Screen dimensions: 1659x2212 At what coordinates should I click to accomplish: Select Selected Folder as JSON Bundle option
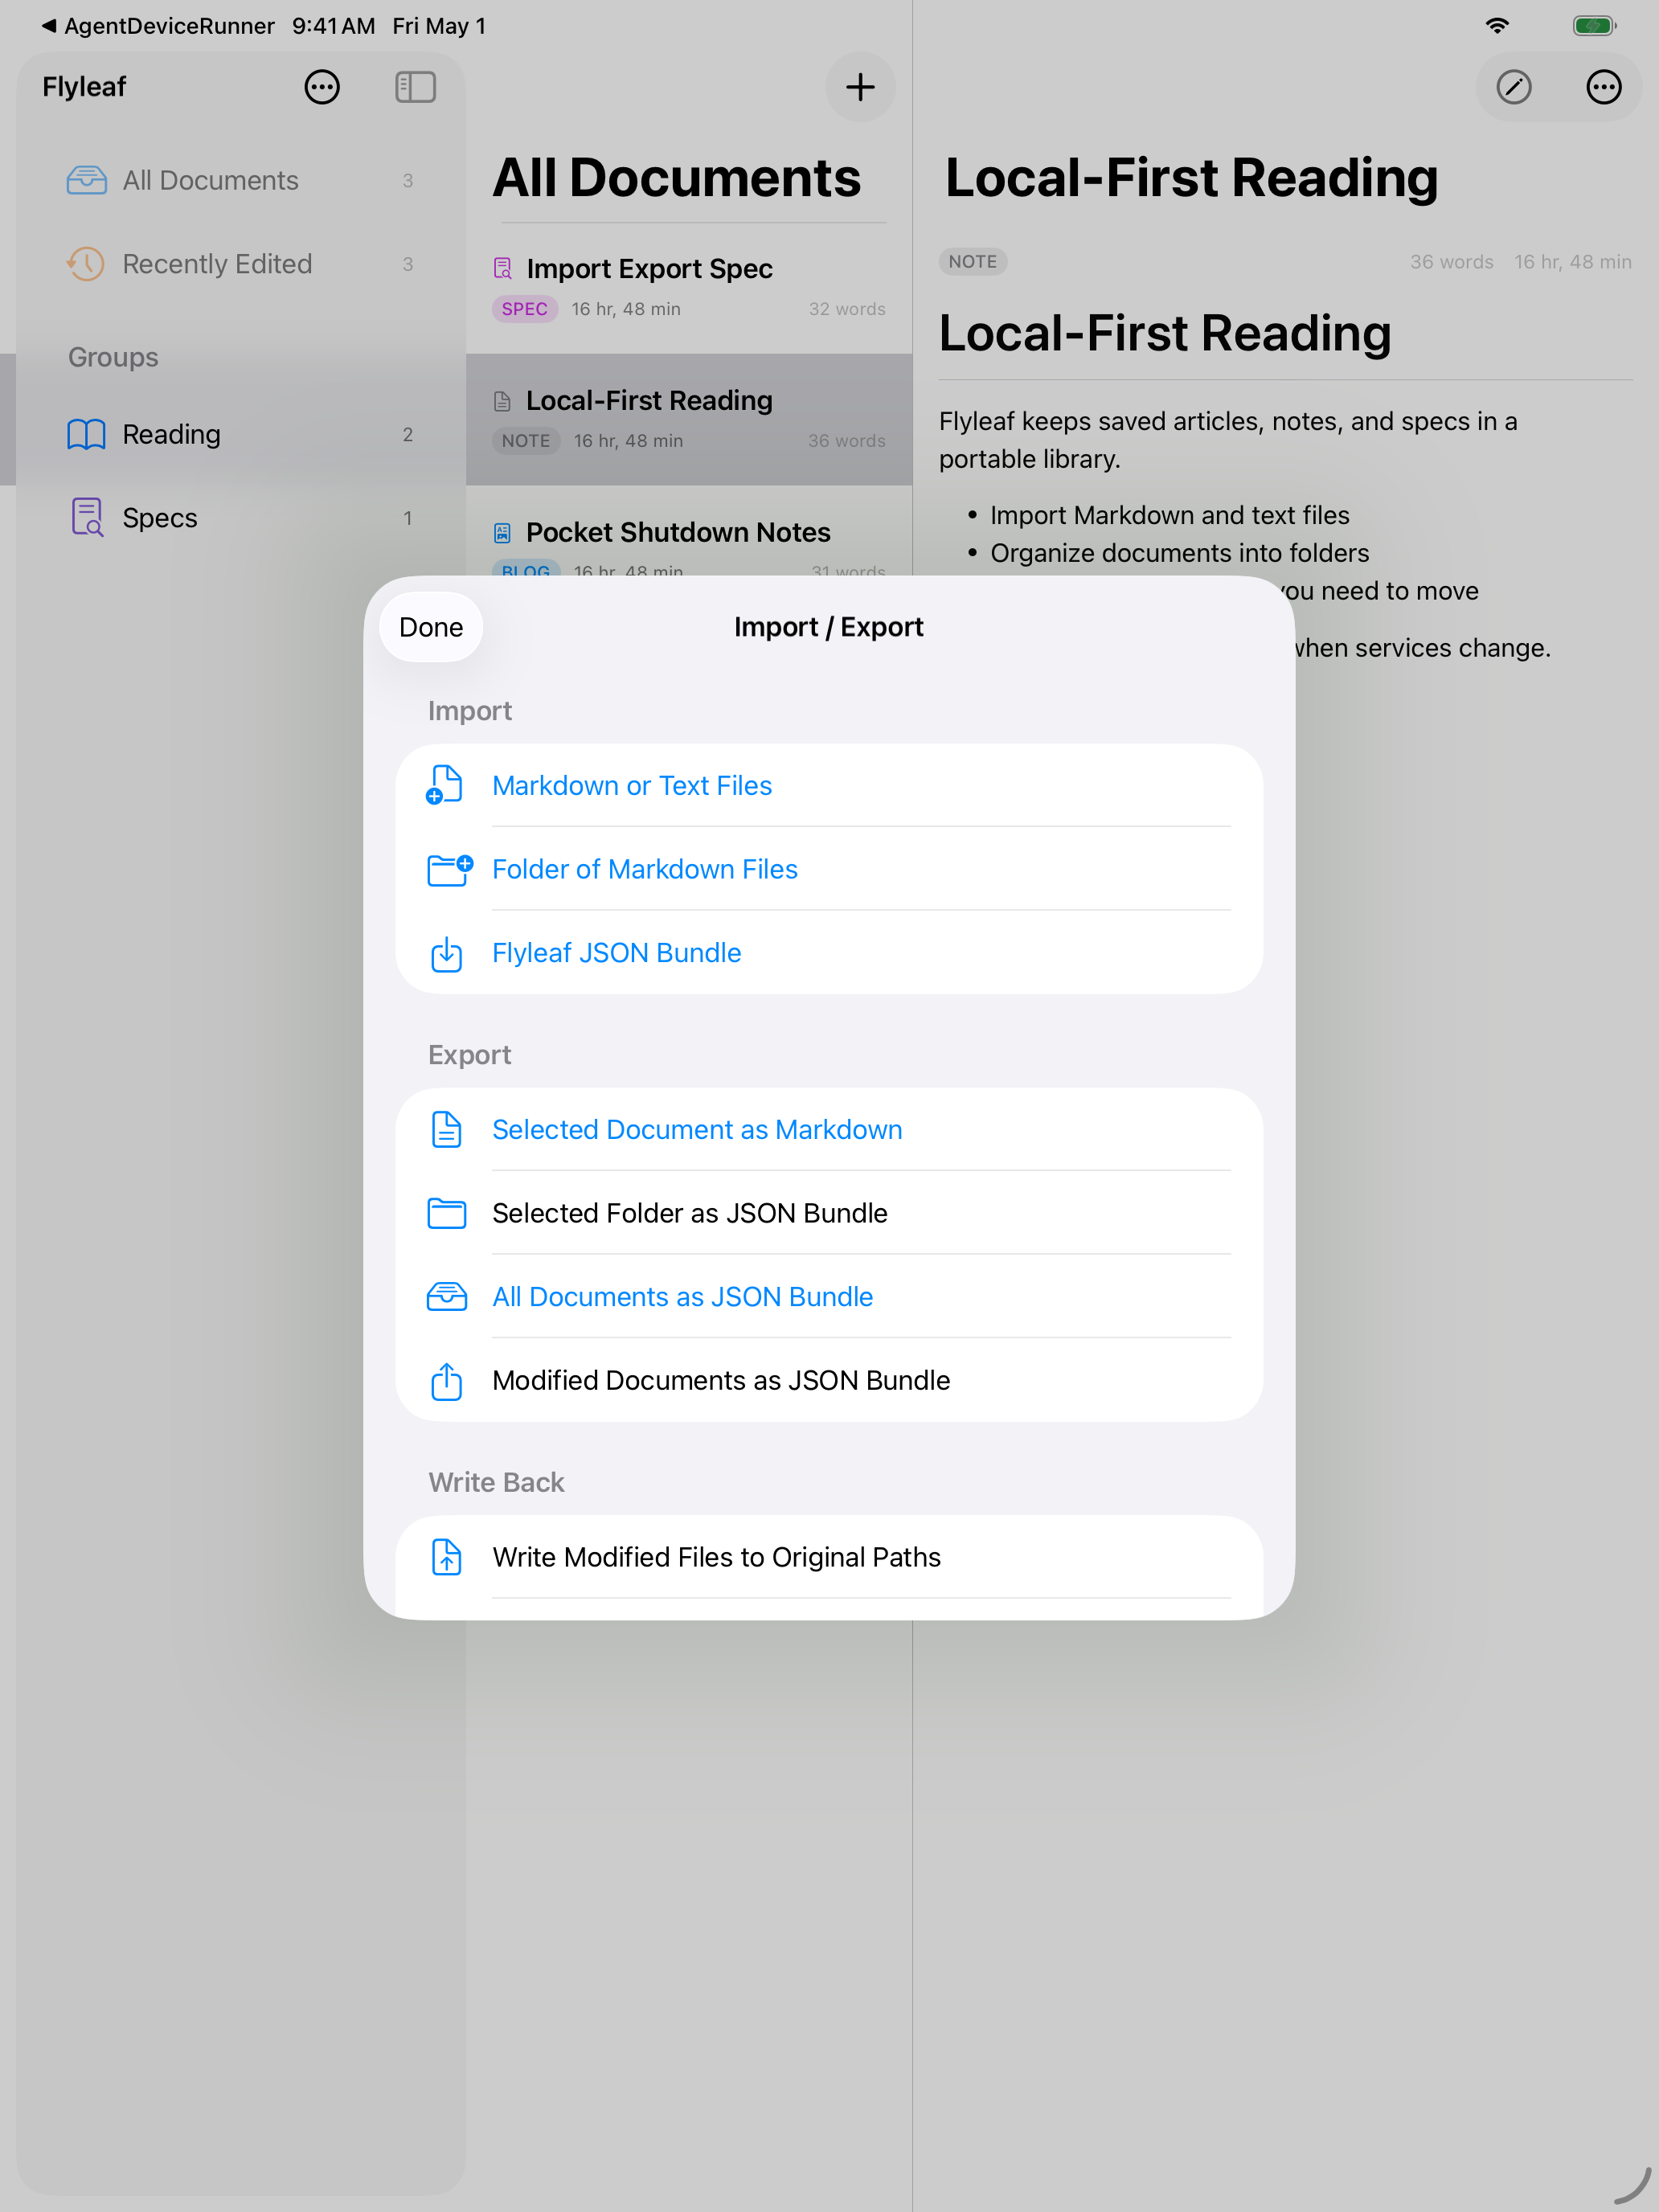(x=829, y=1213)
